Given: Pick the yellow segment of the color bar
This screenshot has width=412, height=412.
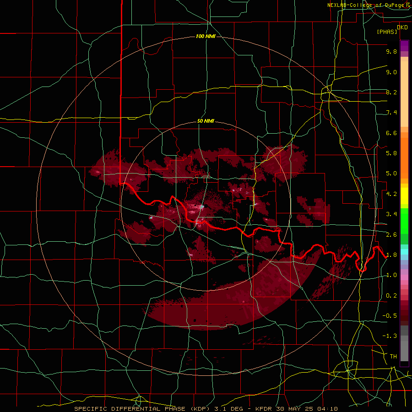Looking at the screenshot, I should [x=404, y=196].
